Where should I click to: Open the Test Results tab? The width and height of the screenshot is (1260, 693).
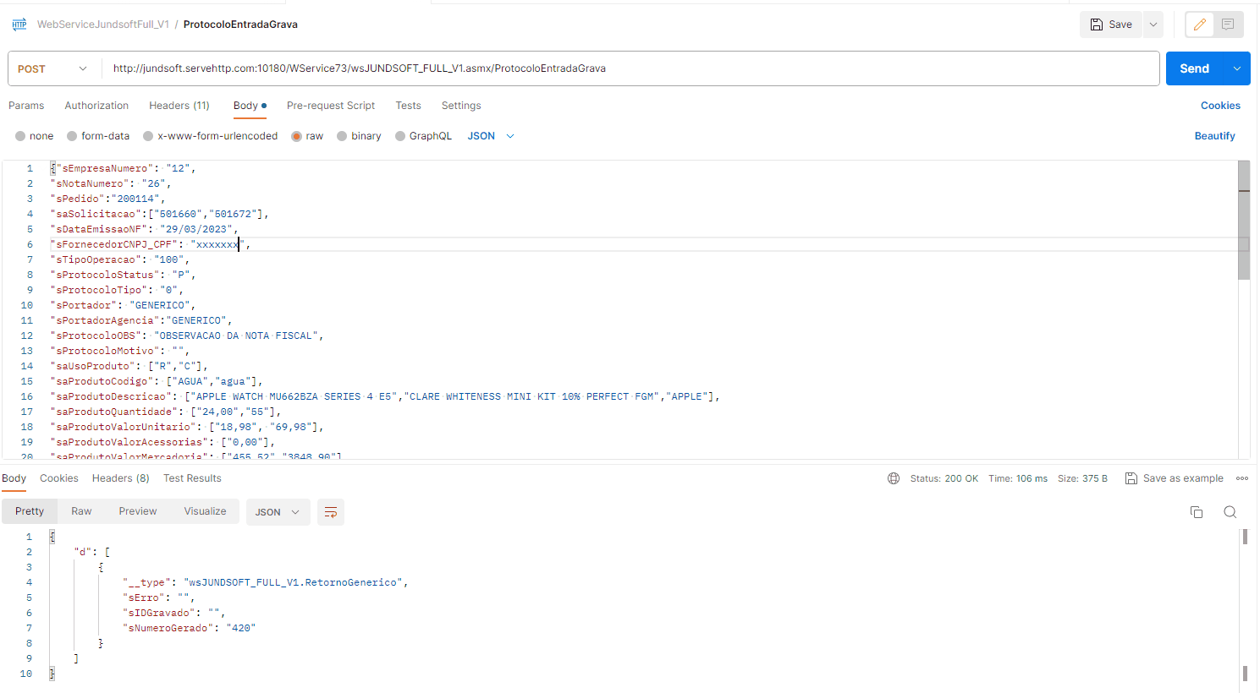click(192, 478)
